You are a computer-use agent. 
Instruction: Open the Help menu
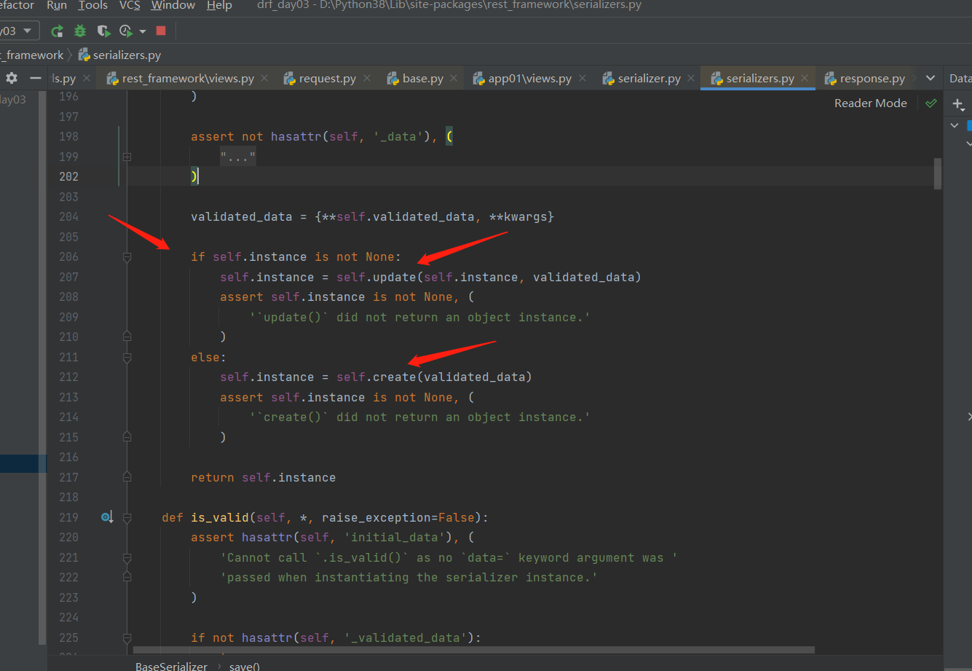(219, 6)
